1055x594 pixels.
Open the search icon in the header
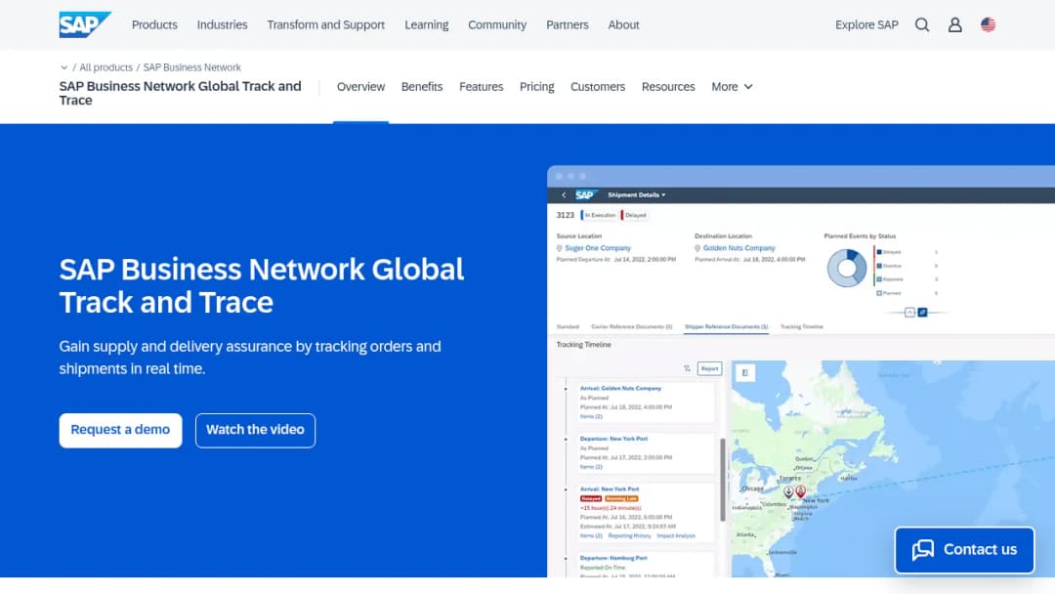(x=922, y=24)
